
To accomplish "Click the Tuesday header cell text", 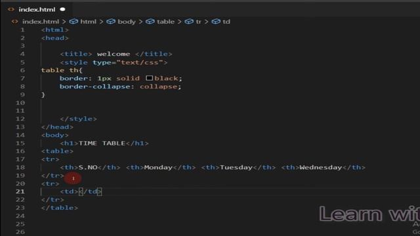I will [236, 168].
